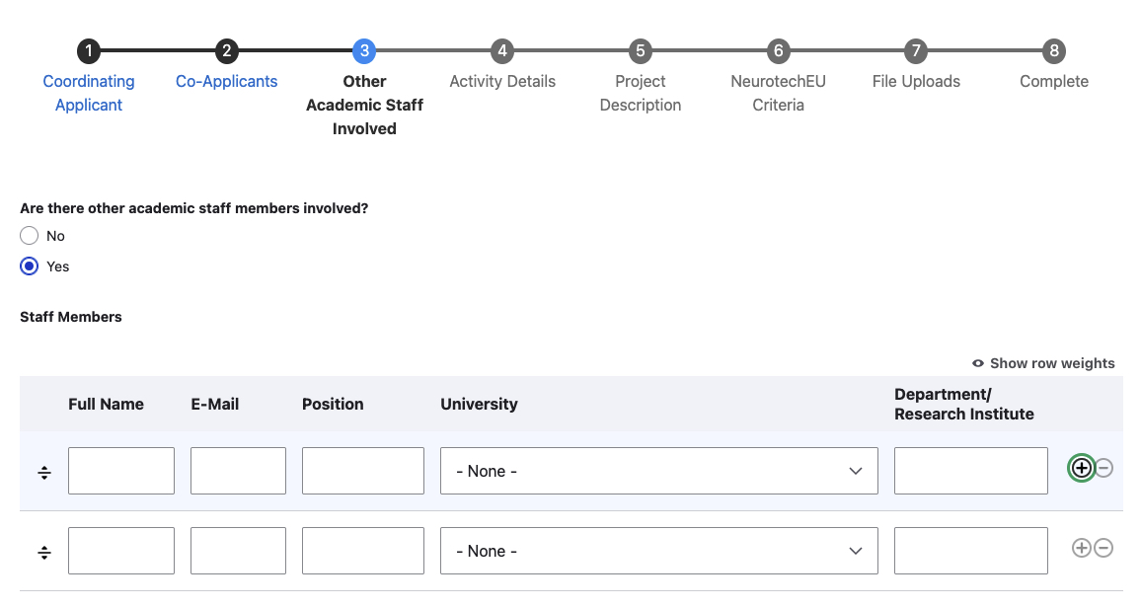Click the remove row minus icon in second row

1104,548
